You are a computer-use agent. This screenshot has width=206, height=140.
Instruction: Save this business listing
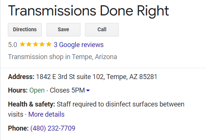point(64,30)
